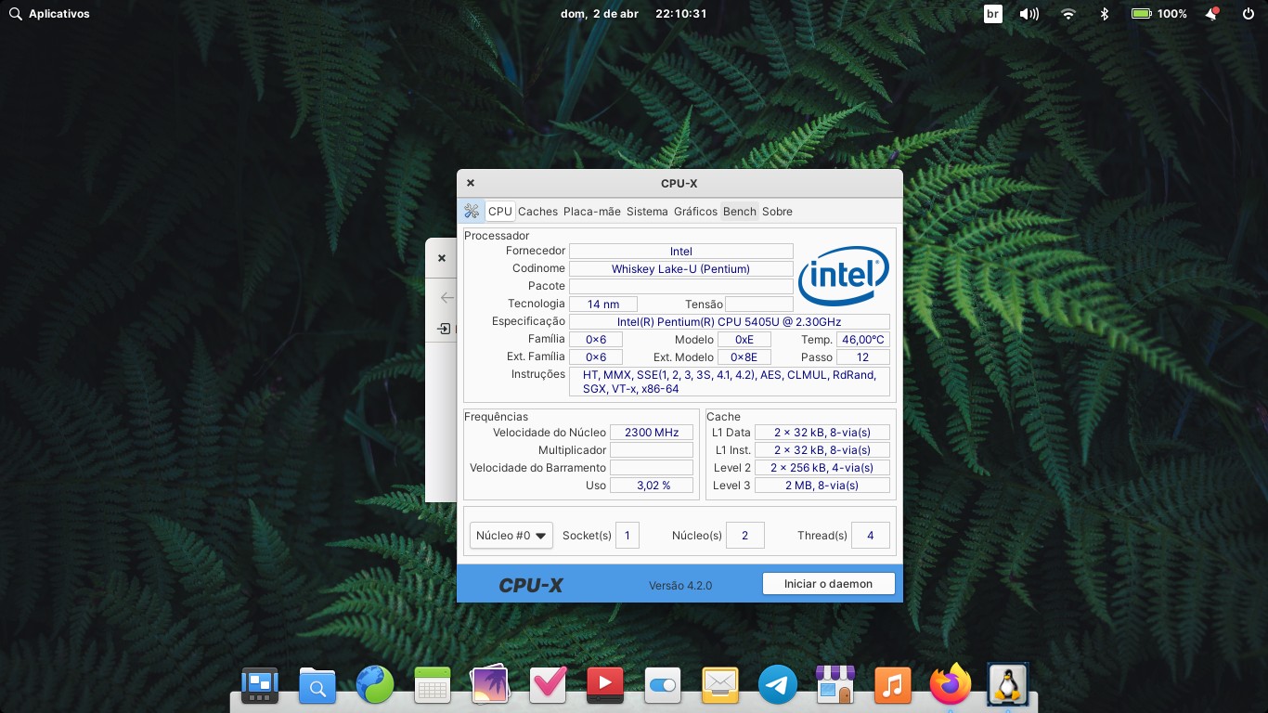Open the Mail app in the dock
1268x713 pixels.
pos(720,686)
